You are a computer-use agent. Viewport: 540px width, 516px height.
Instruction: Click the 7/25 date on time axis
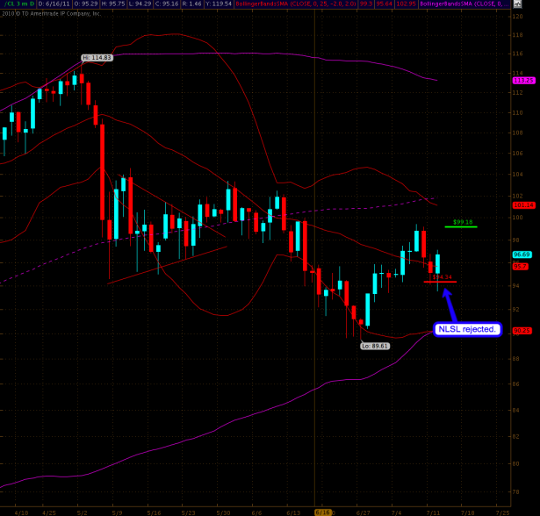click(x=502, y=511)
